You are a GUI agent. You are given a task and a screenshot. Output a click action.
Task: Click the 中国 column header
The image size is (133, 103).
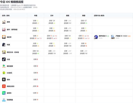(x=36, y=15)
